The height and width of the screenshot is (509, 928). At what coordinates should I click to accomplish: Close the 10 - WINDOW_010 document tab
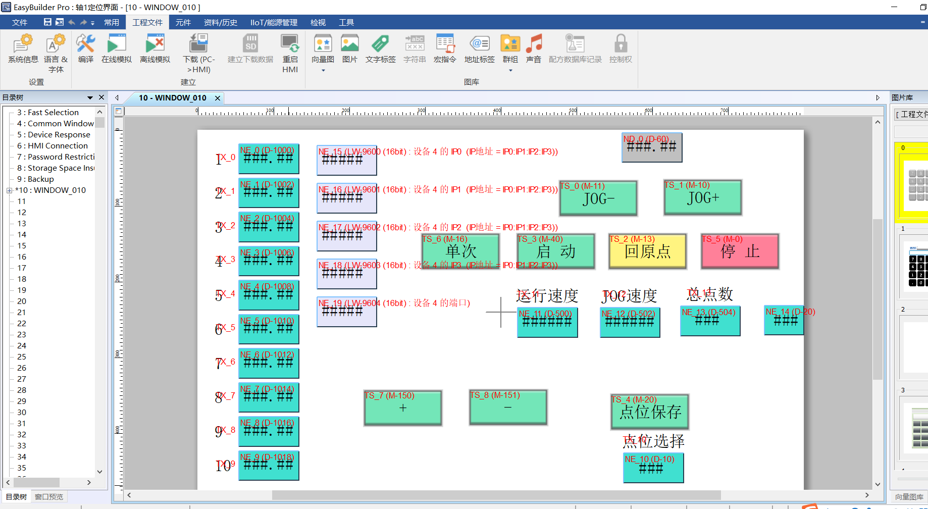tap(218, 98)
